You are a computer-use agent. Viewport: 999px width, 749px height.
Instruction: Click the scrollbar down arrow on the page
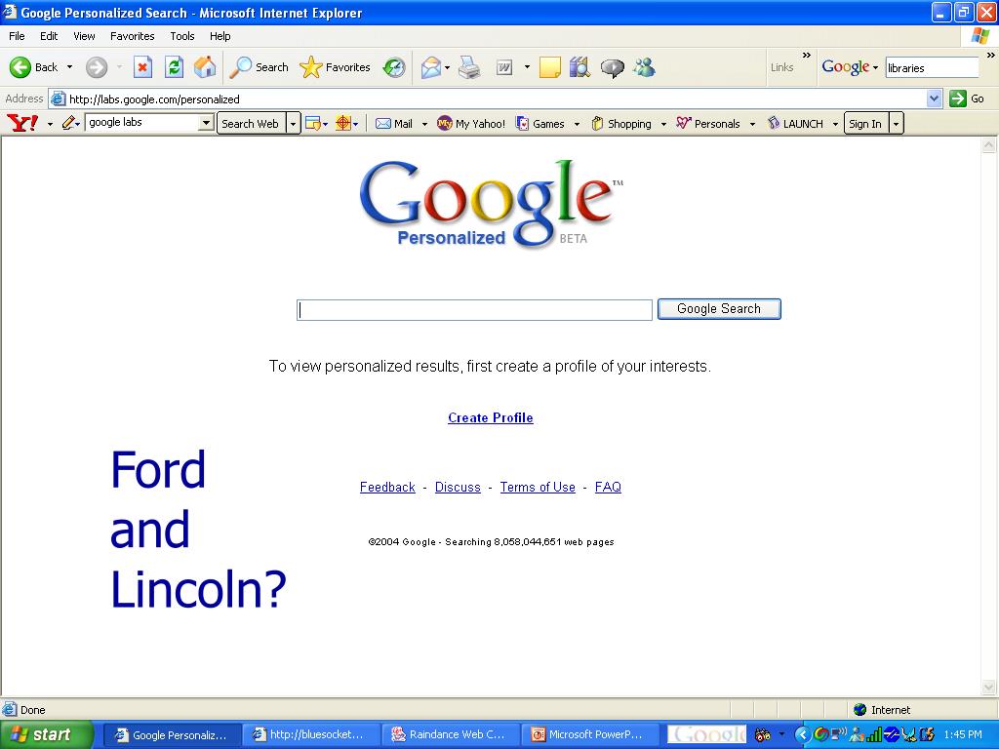[x=989, y=688]
